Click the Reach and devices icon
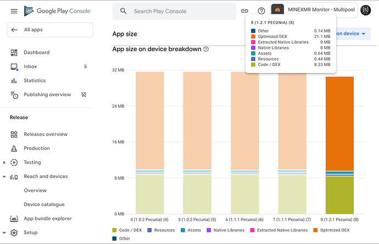The height and width of the screenshot is (244, 379). pos(14,177)
